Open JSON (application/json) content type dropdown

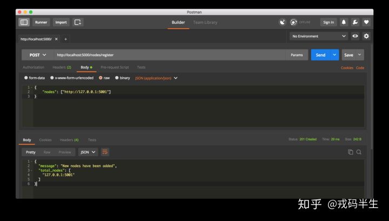156,78
